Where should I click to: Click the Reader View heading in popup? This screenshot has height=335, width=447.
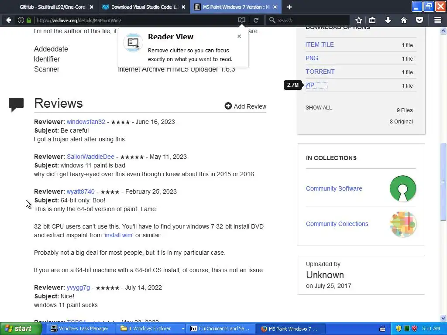point(171,37)
